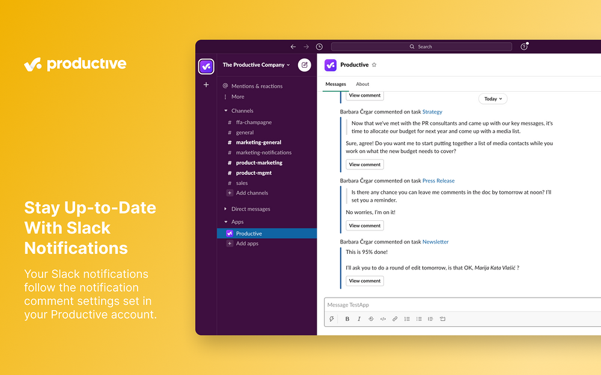This screenshot has height=375, width=601.
Task: Click the Add channels plus icon
Action: (230, 193)
